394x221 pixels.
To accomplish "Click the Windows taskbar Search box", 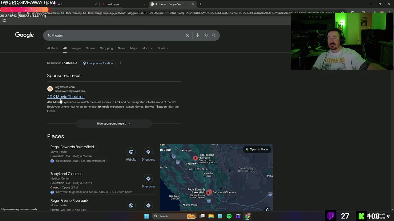I will pos(175,216).
